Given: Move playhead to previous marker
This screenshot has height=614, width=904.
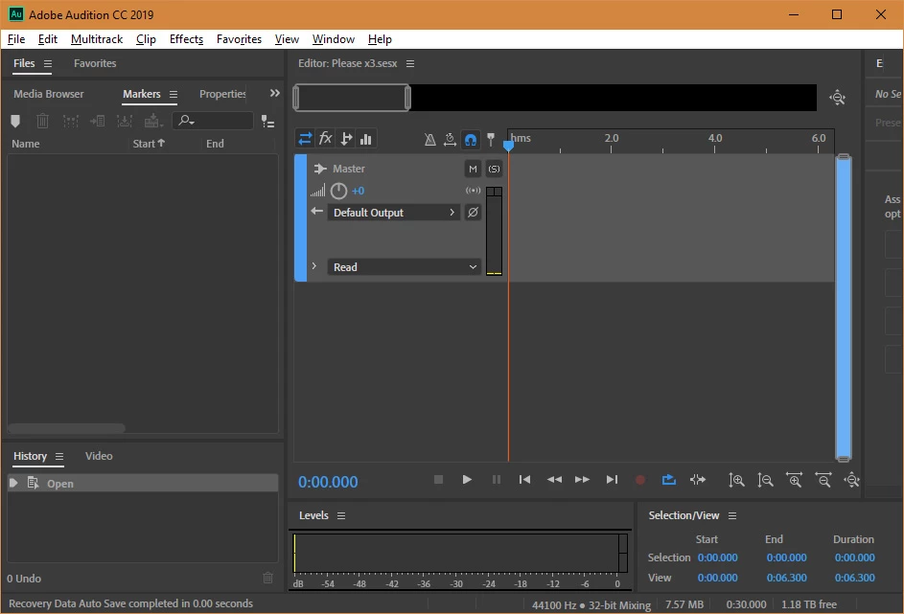Looking at the screenshot, I should [x=524, y=479].
